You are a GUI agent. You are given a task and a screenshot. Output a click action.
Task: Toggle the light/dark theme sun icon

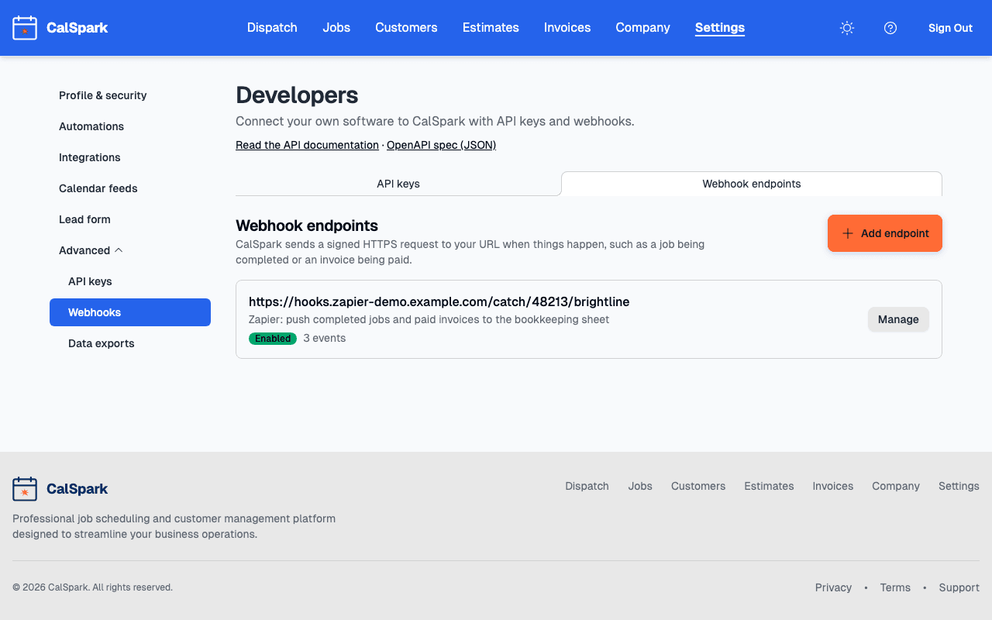click(x=847, y=28)
